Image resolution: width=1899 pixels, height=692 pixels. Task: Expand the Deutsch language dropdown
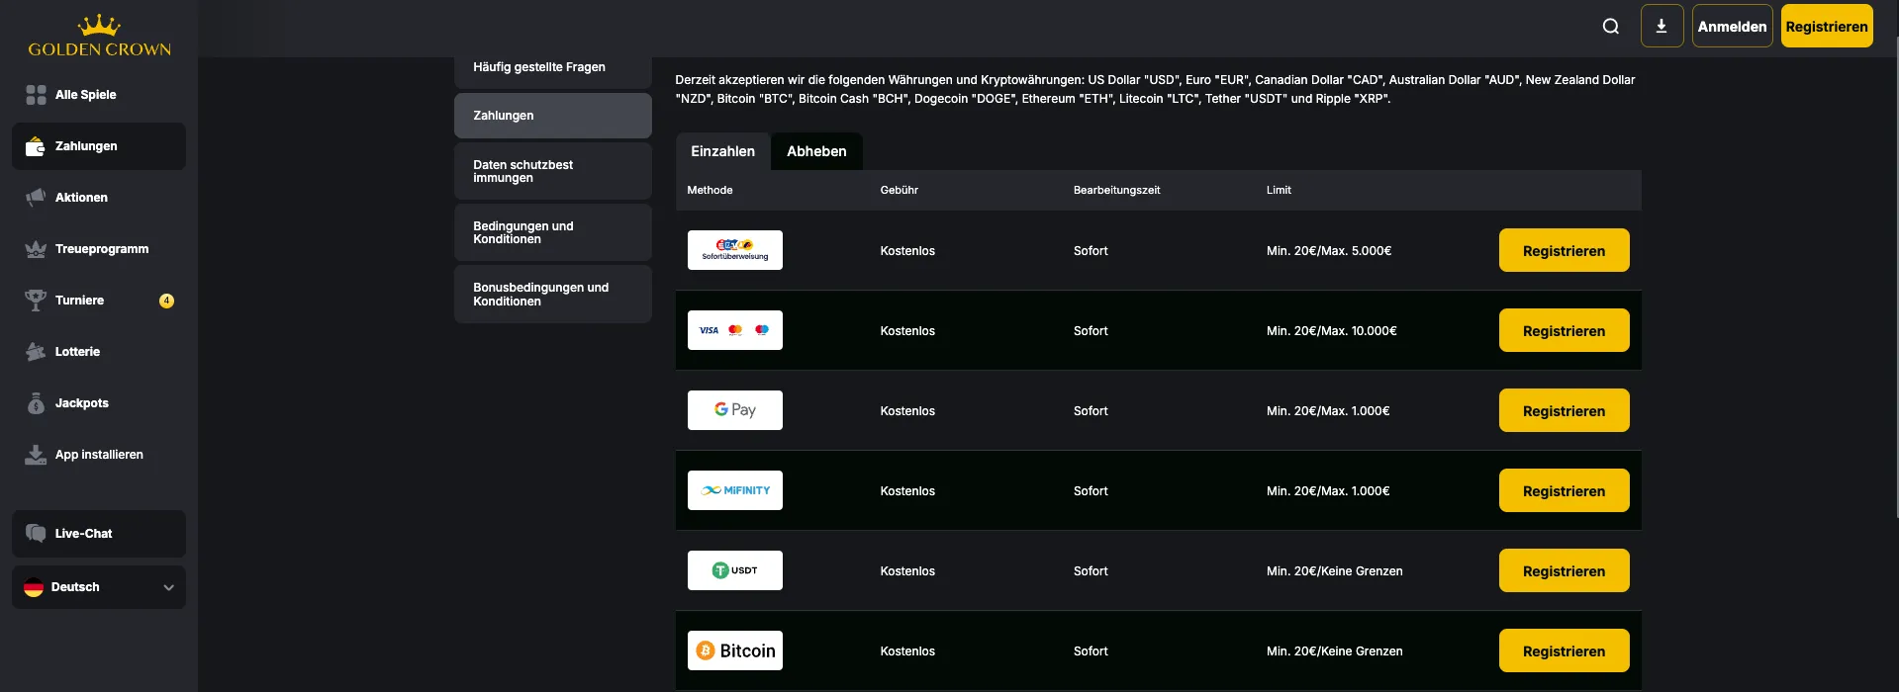[98, 587]
